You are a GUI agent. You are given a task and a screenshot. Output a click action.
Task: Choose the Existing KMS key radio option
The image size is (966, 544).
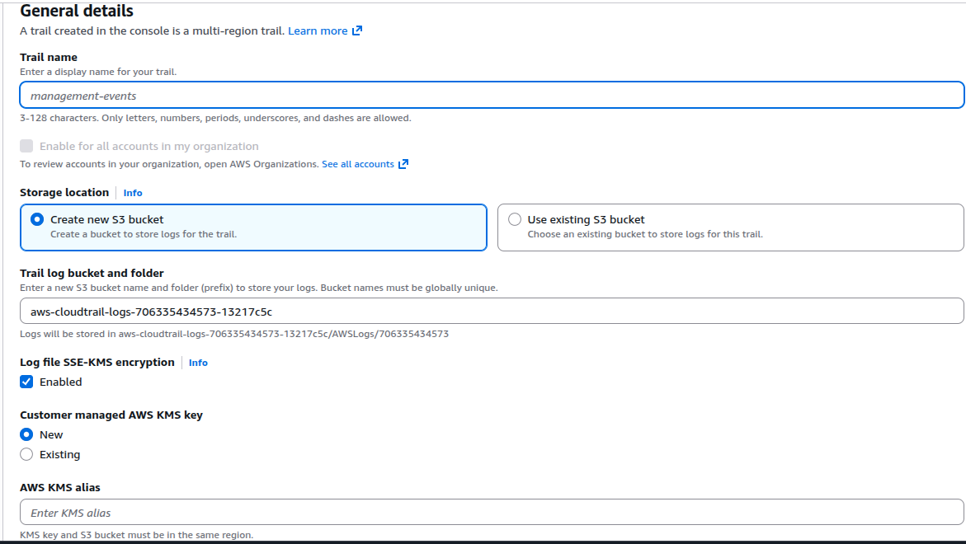coord(26,454)
